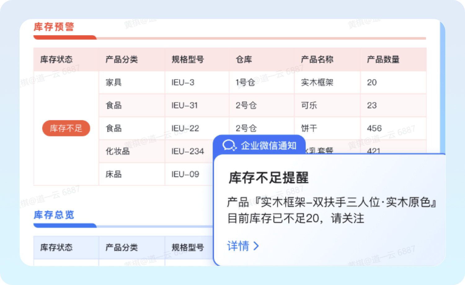Screen dimensions: 465x285
Task: Select the 化妆品 category cell
Action: coord(118,151)
